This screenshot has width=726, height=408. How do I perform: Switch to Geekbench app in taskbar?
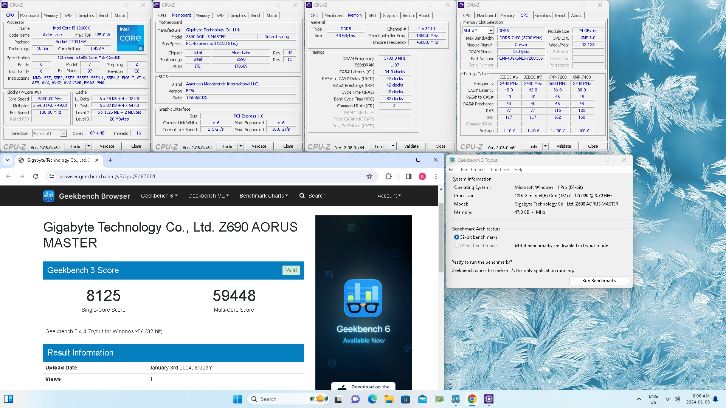click(x=456, y=399)
